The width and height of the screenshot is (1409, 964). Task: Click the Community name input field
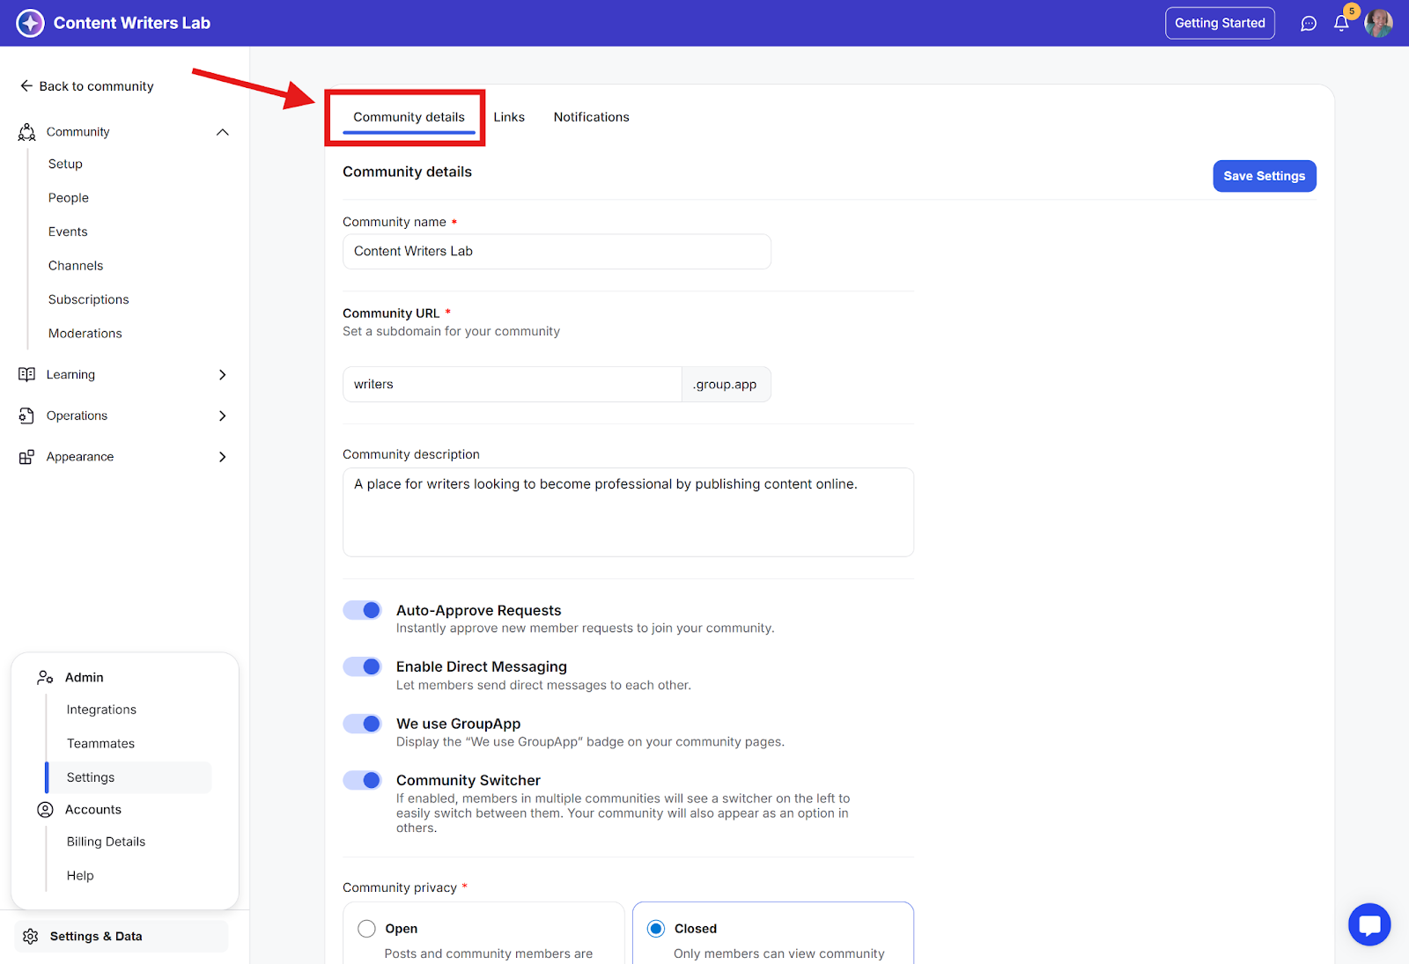[x=557, y=252]
